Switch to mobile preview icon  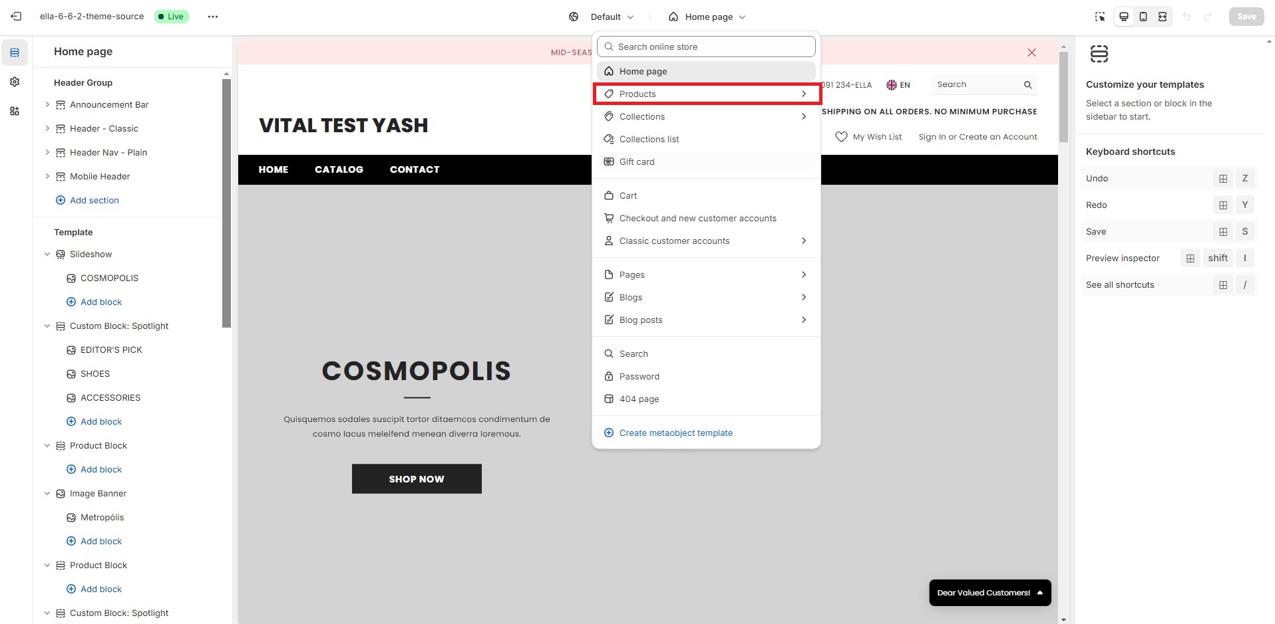coord(1143,17)
